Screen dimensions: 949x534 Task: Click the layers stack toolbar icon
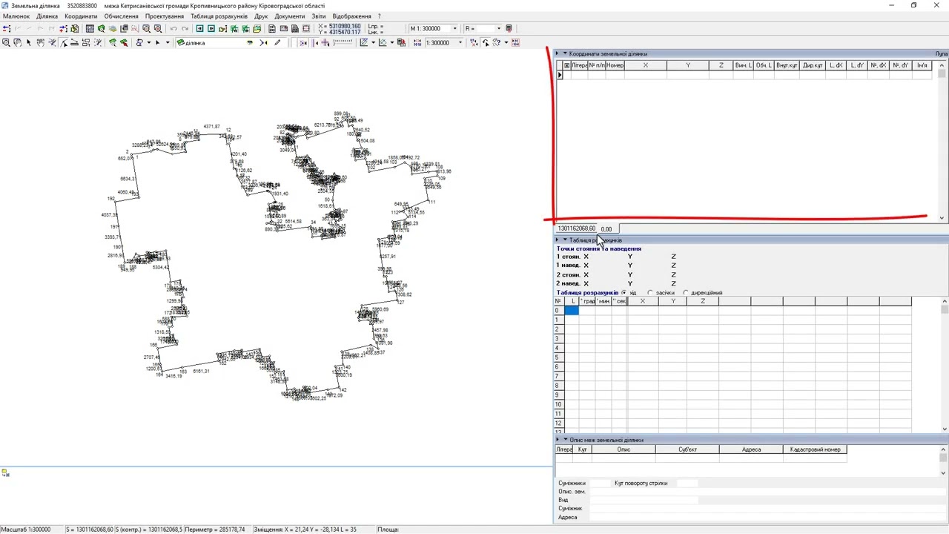[x=113, y=28]
